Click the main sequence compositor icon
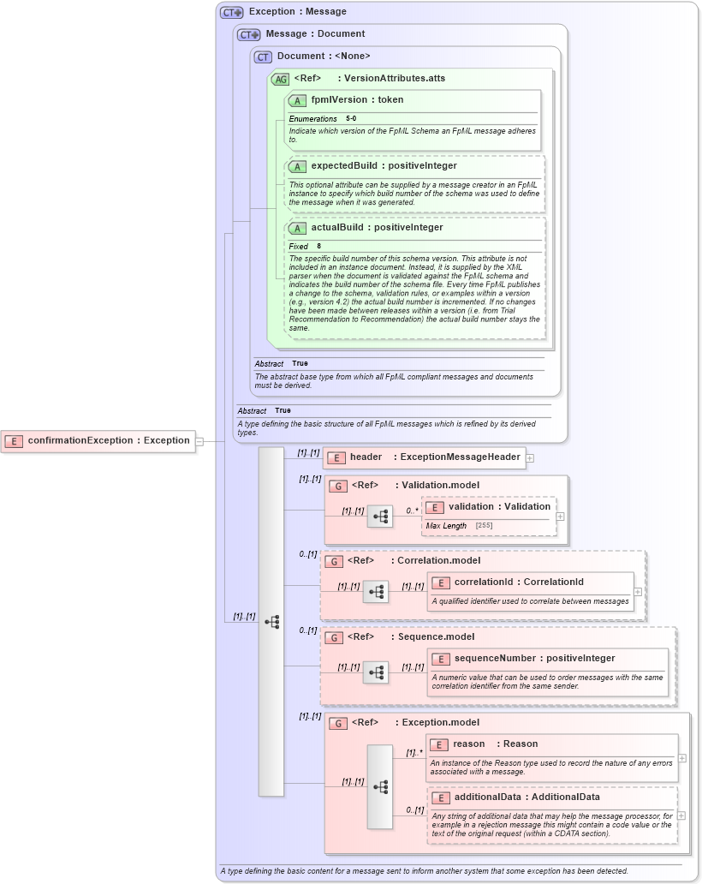 (x=272, y=622)
